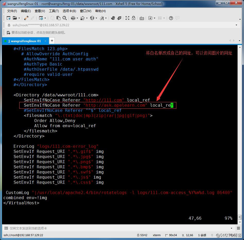Open the 窗口(W) menu
Image resolution: width=244 pixels, height=240 pixels.
tap(86, 11)
